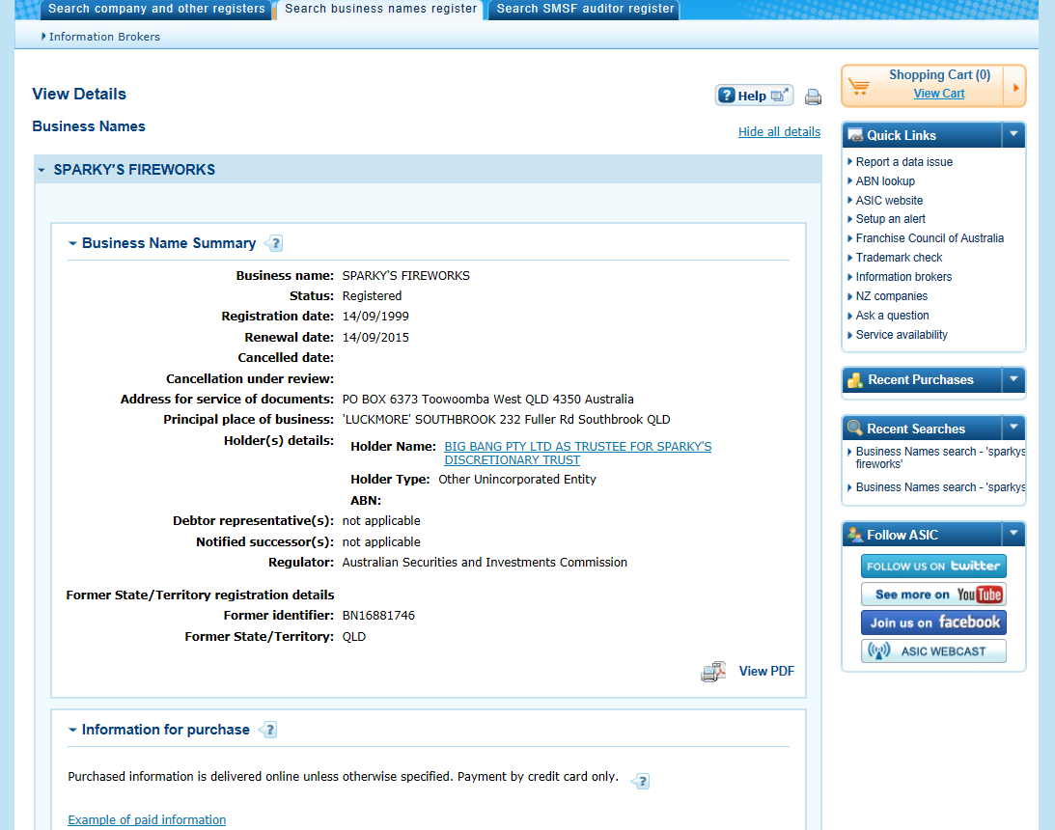Image resolution: width=1055 pixels, height=830 pixels.
Task: Click the help icon beside Business Name Summary
Action: point(274,243)
